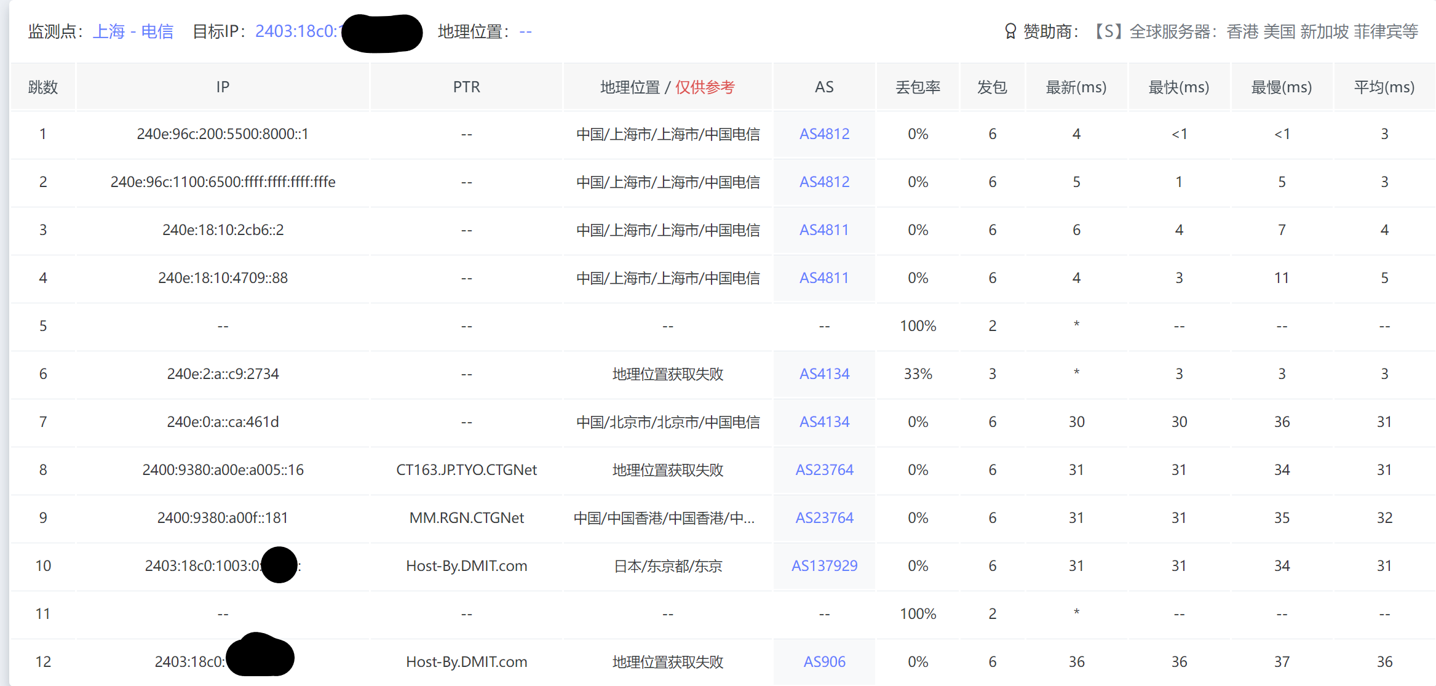The image size is (1436, 686).
Task: Click the 发包 column header
Action: [x=992, y=87]
